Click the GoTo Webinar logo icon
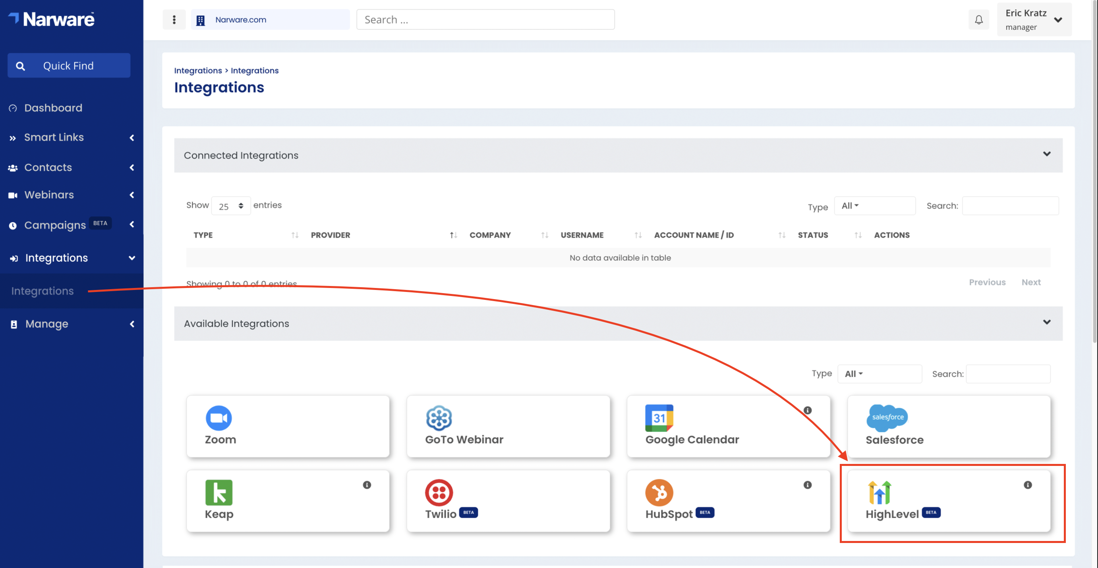Screen dimensions: 1098x568 point(439,418)
